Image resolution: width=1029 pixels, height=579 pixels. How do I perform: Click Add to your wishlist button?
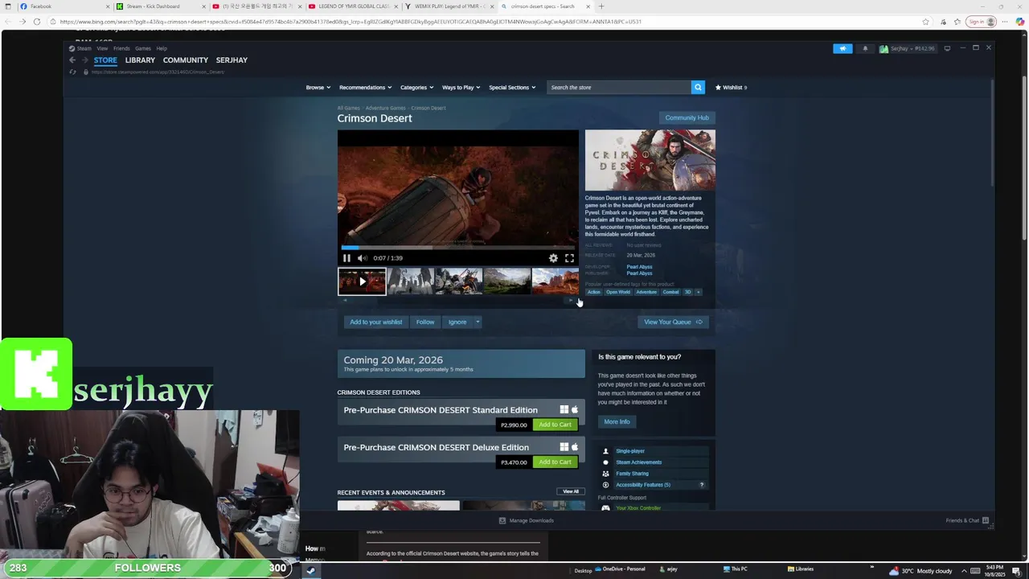(x=375, y=322)
